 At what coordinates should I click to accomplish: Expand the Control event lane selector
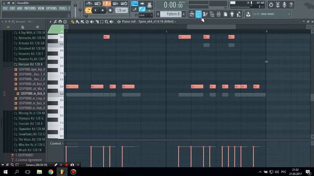pyautogui.click(x=57, y=143)
